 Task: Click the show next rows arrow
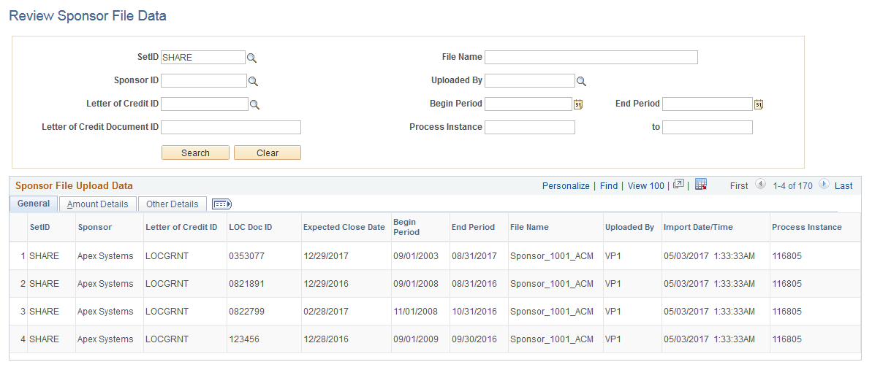coord(824,185)
